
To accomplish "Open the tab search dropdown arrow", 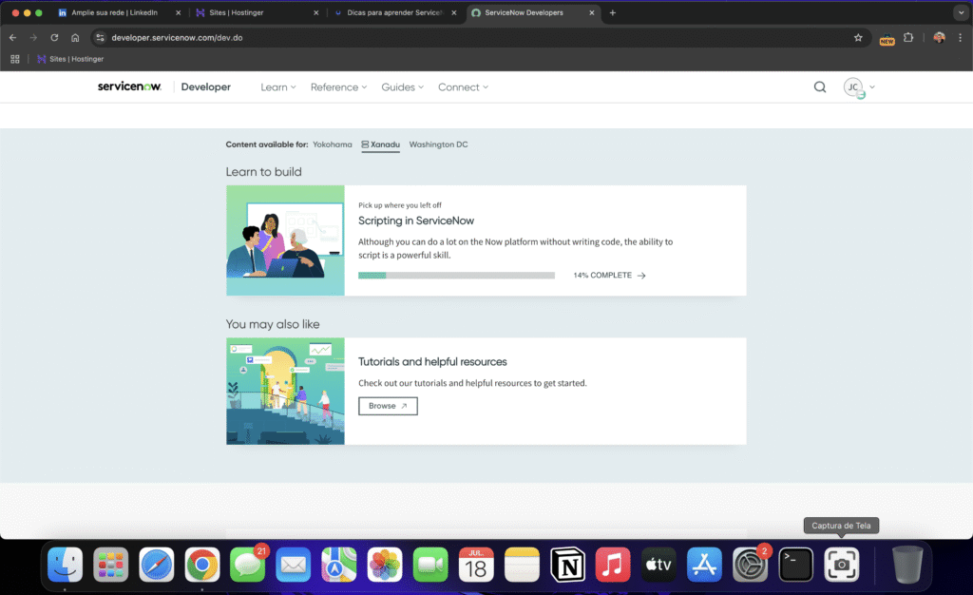I will point(962,12).
